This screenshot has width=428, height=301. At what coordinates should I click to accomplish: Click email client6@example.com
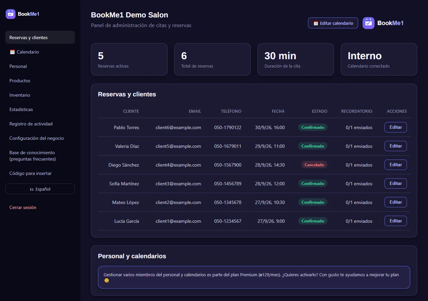click(178, 127)
